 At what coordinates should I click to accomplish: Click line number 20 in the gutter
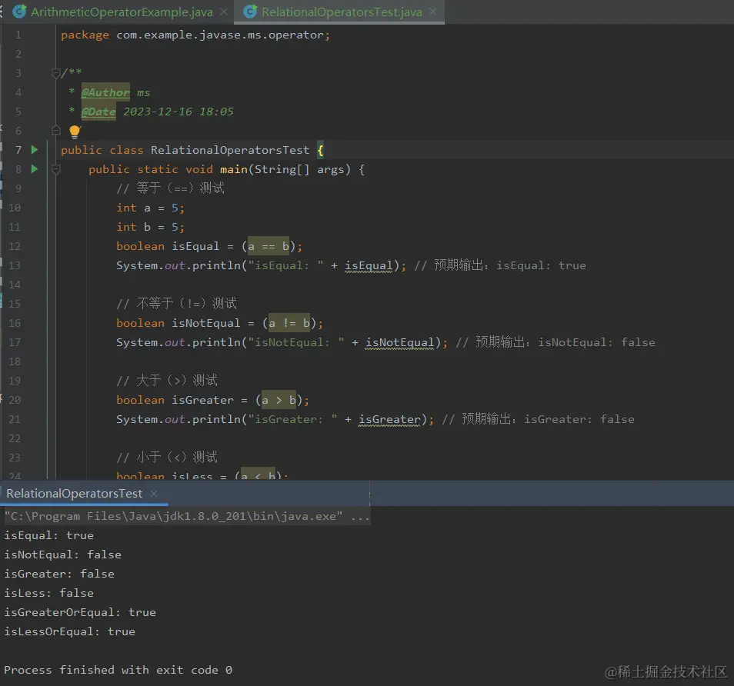tap(15, 400)
